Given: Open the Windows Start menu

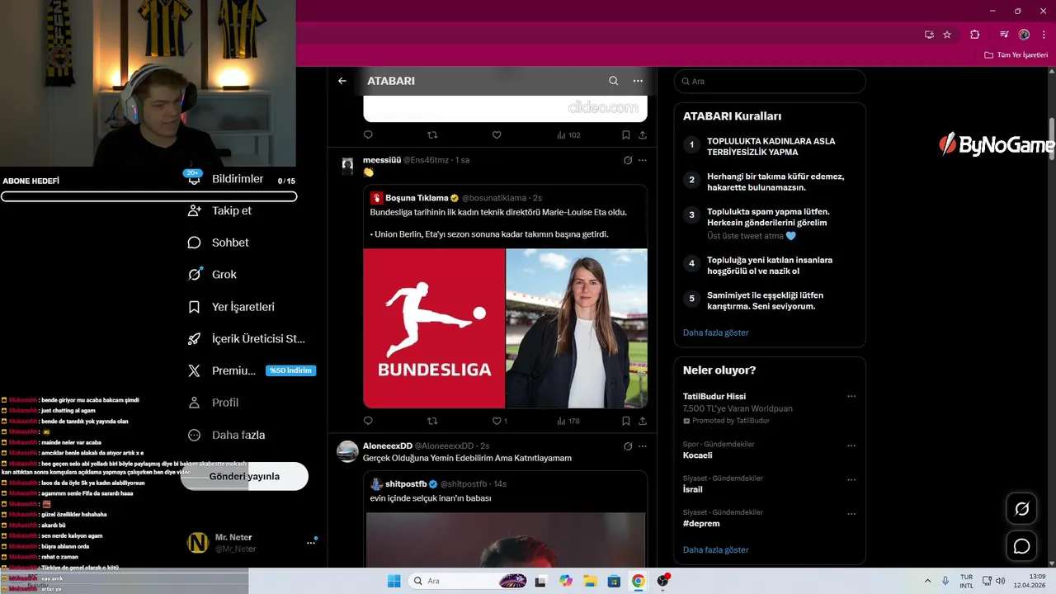Looking at the screenshot, I should [x=394, y=581].
